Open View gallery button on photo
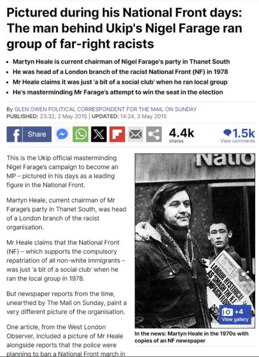This screenshot has width=259, height=357. 235,320
